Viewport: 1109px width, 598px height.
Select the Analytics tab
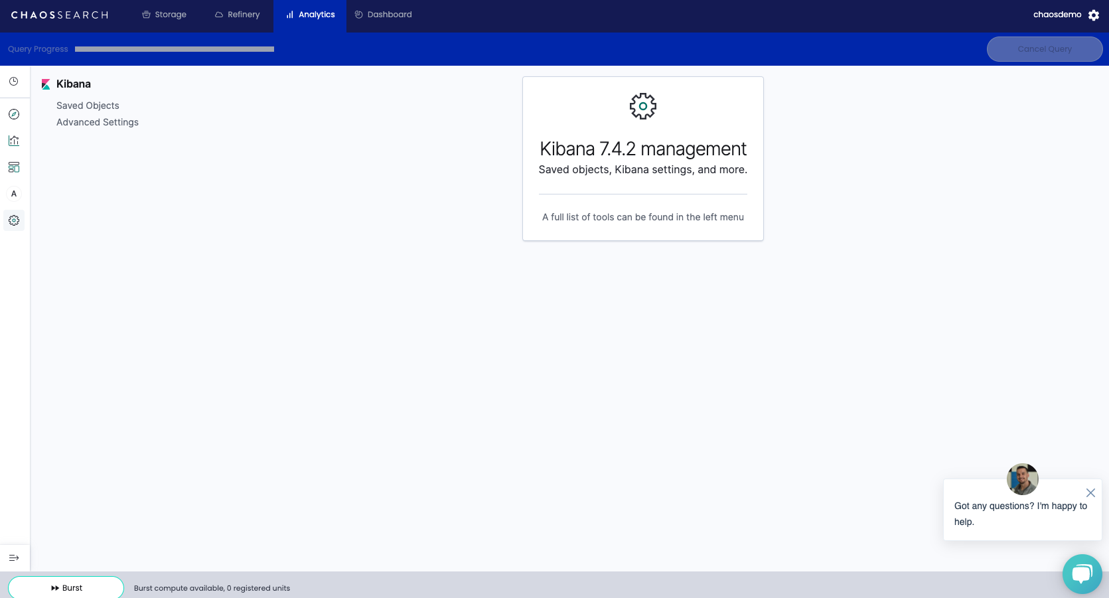coord(310,15)
